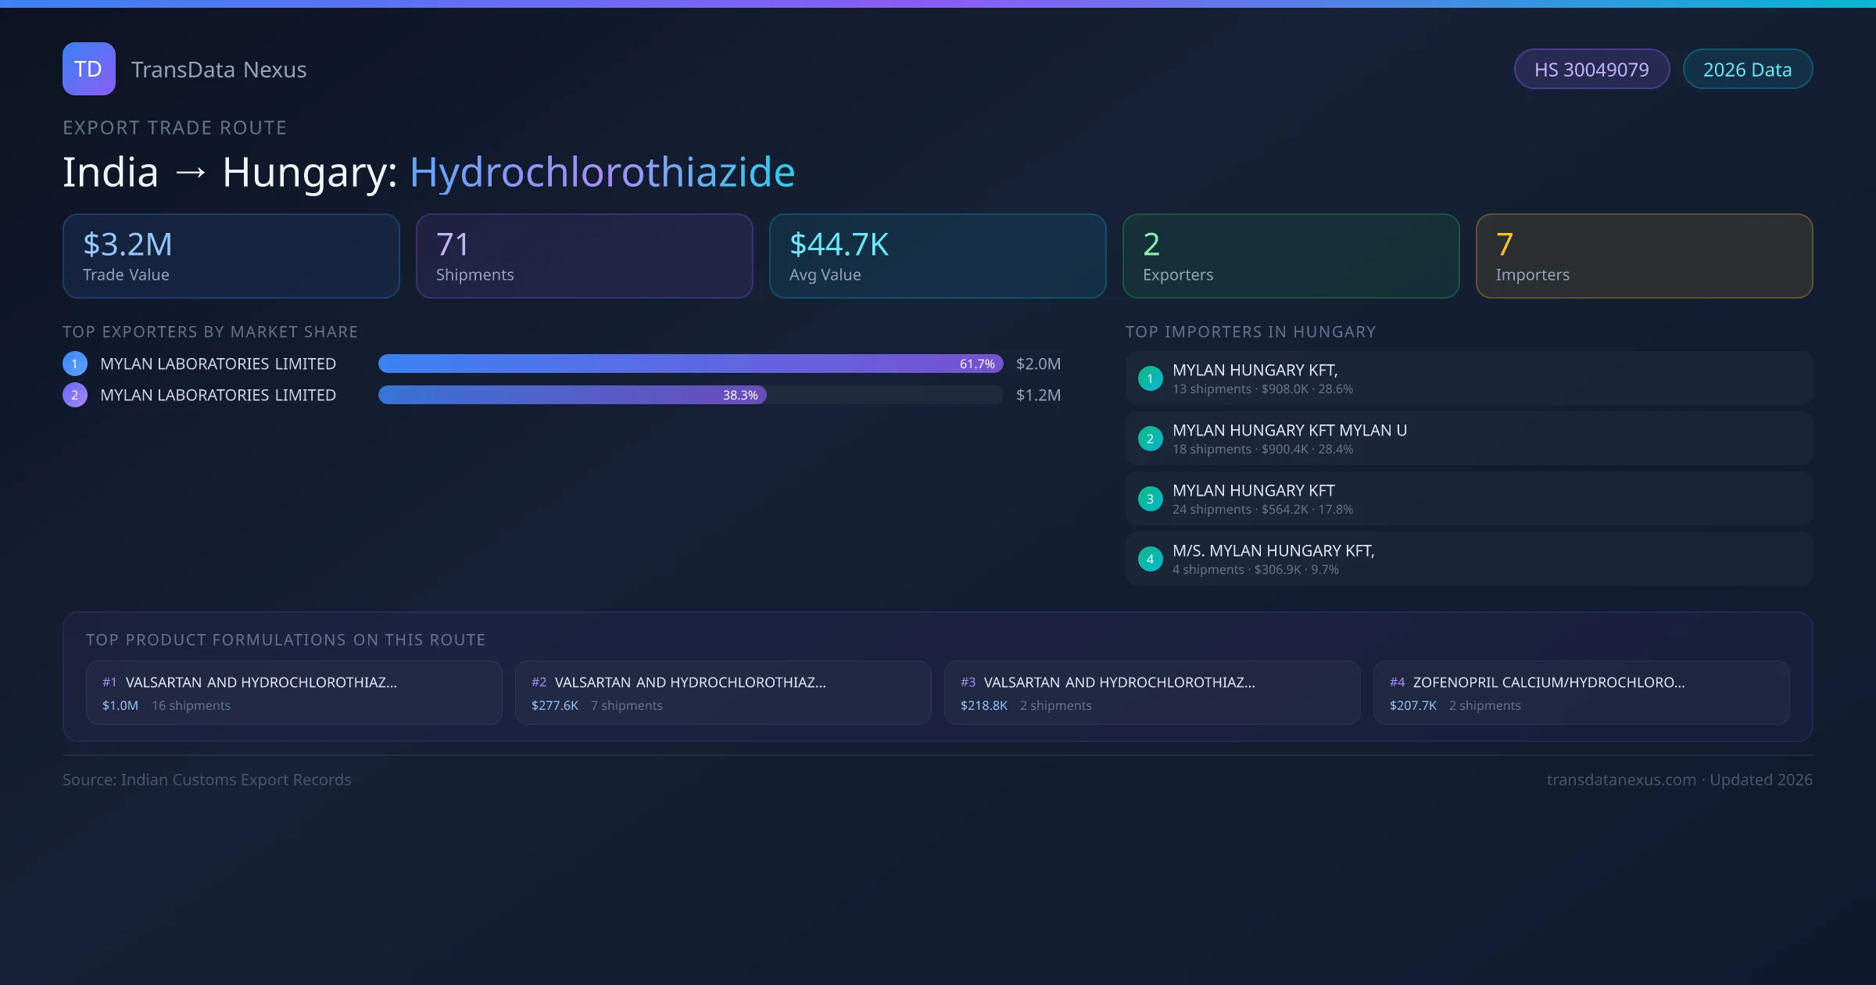This screenshot has height=985, width=1876.
Task: Select the 2 Exporters card
Action: pos(1291,256)
